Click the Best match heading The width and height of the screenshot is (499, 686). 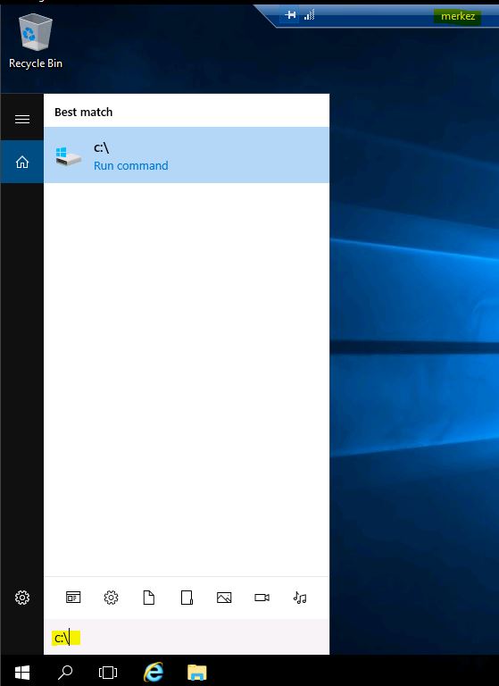click(x=84, y=112)
